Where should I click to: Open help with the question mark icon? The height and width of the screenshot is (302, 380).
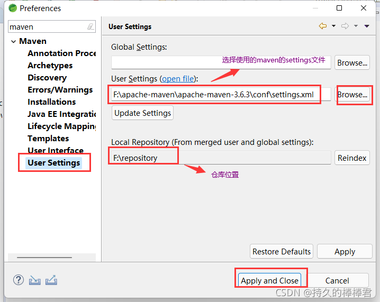(19, 280)
